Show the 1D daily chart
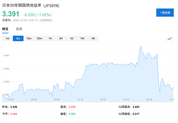The image size is (178, 123). (71, 38)
